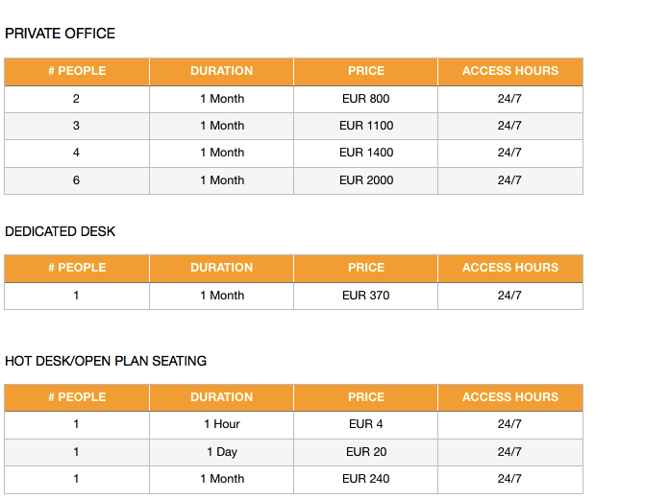
Task: Click the Hot Desk PRICE column header
Action: (365, 397)
